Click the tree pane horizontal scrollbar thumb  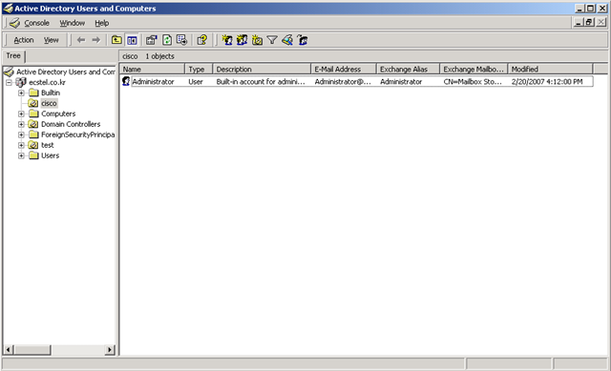(x=32, y=350)
